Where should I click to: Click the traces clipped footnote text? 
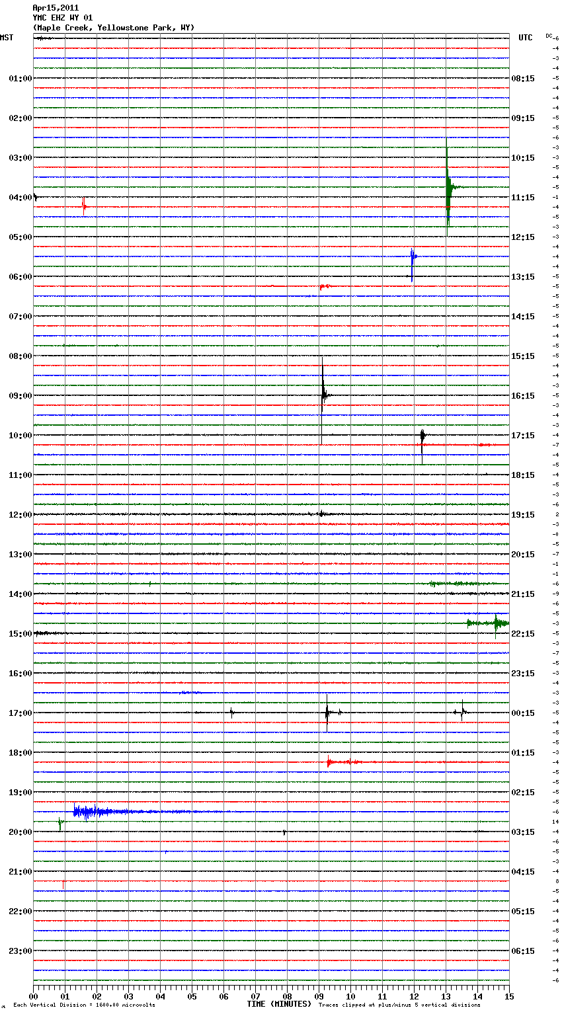399,1005
